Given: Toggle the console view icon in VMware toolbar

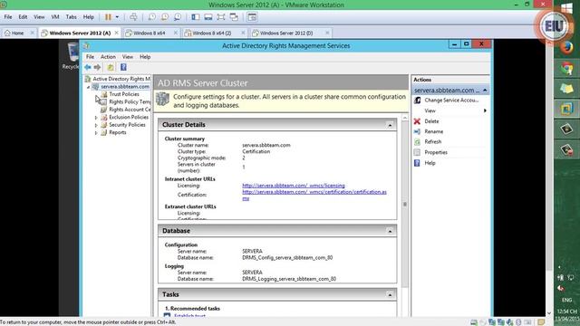Looking at the screenshot, I should [252, 17].
